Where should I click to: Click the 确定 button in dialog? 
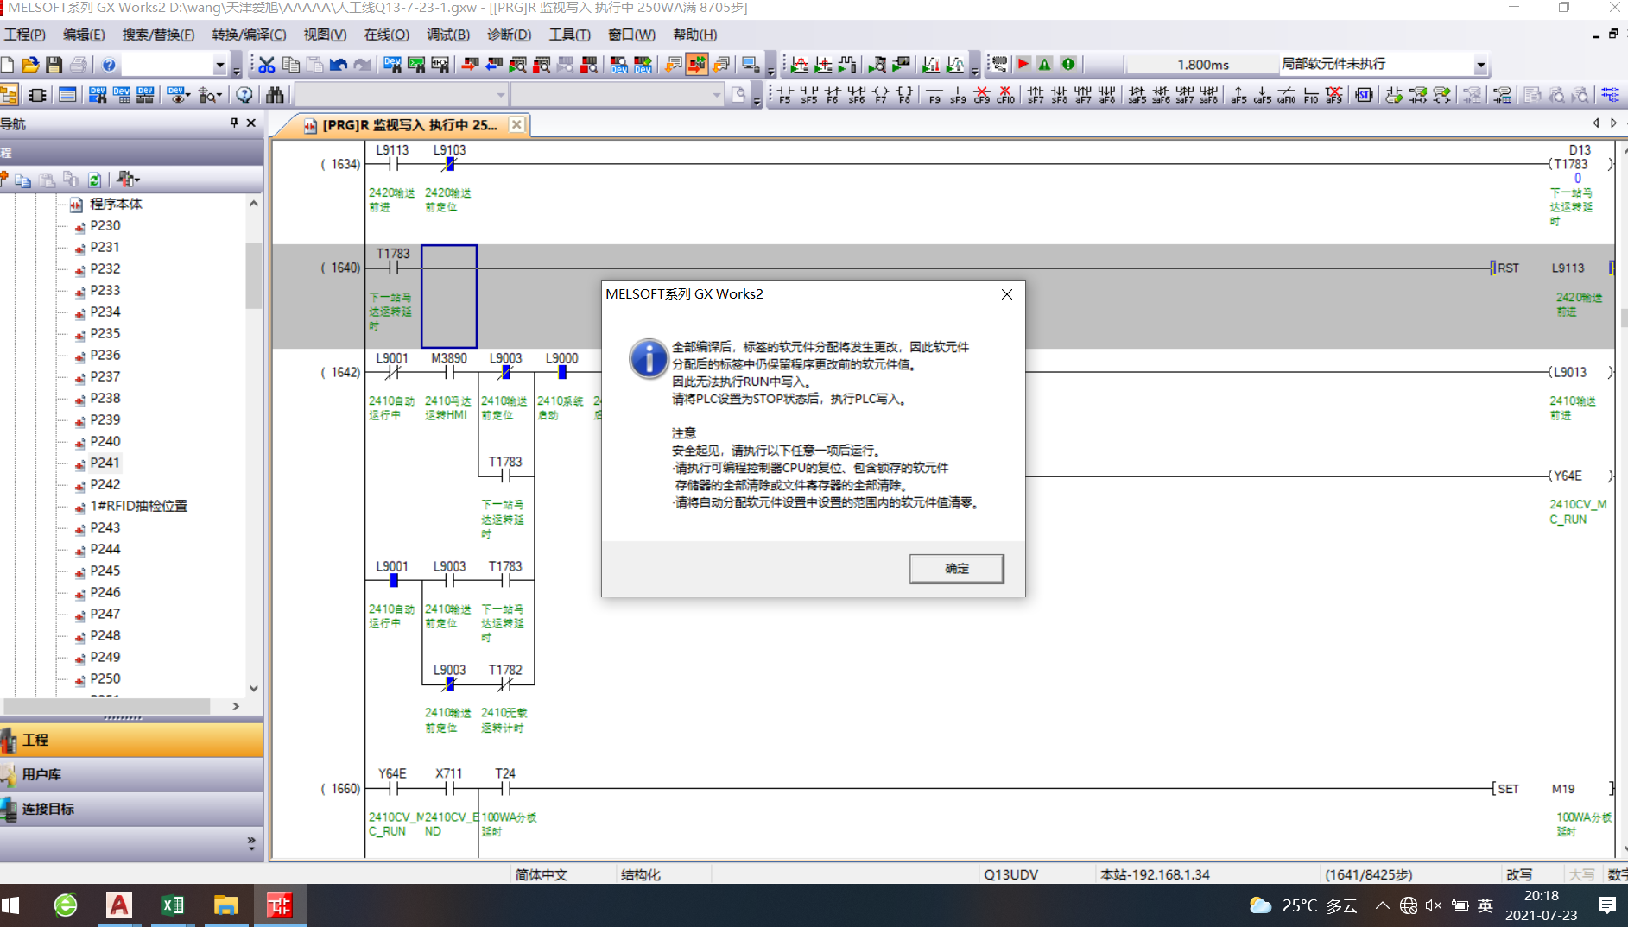pyautogui.click(x=956, y=569)
